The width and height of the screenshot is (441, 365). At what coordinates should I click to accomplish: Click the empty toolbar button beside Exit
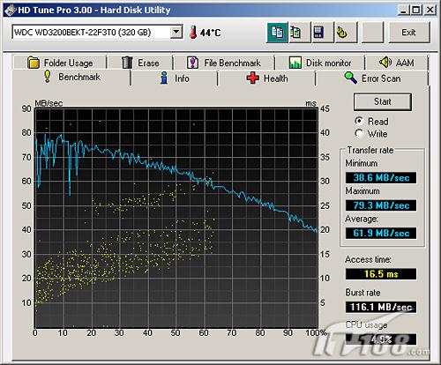[373, 32]
